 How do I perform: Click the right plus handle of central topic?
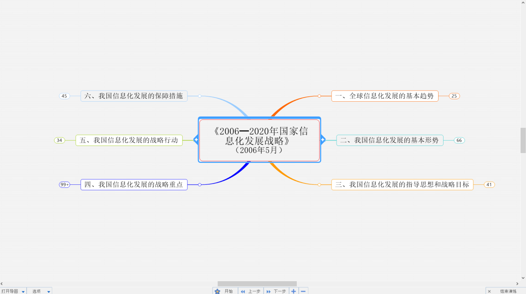point(322,140)
